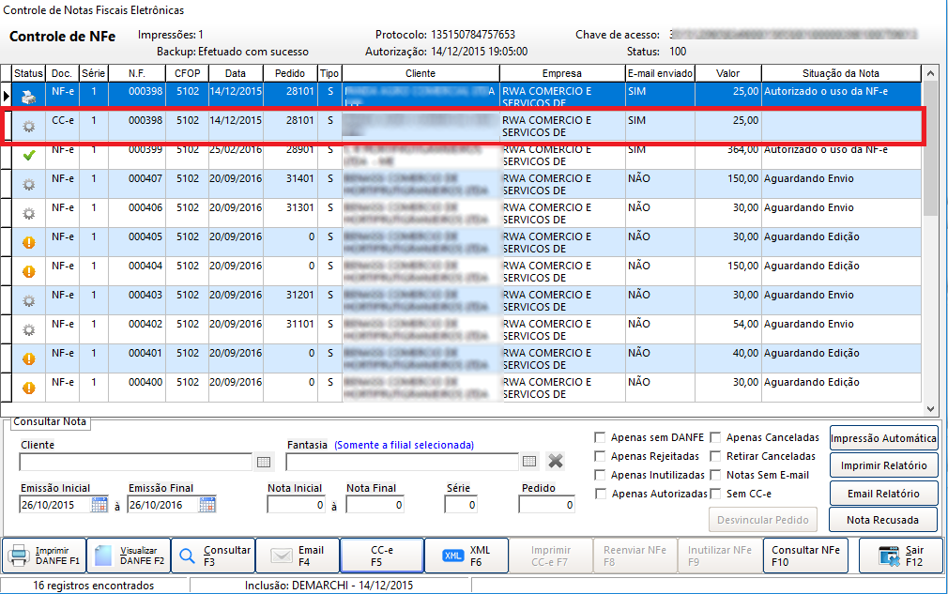Click the Email Relatório button
The width and height of the screenshot is (948, 594).
tap(883, 493)
